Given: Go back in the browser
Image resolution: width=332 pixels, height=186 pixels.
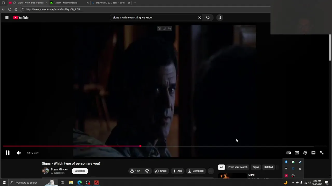Looking at the screenshot, I should pos(3,9).
